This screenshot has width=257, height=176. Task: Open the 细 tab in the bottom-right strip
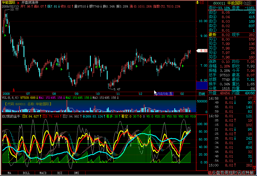pos(210,173)
